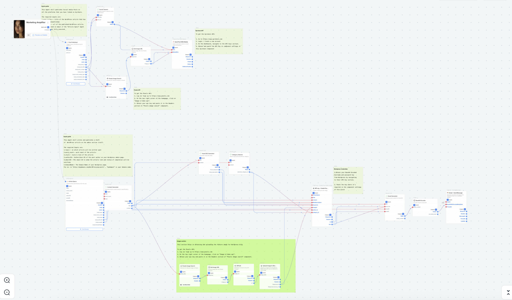Click Preview as Chatbot button

(40, 35)
